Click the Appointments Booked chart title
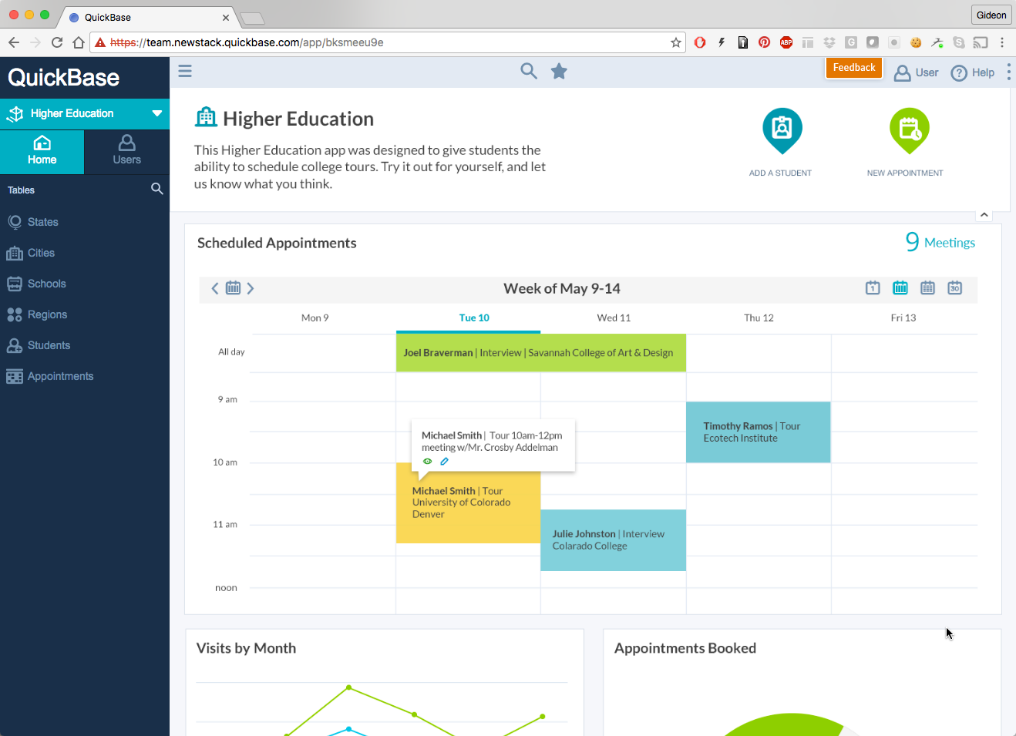Screen dimensions: 1016x736 pos(685,648)
